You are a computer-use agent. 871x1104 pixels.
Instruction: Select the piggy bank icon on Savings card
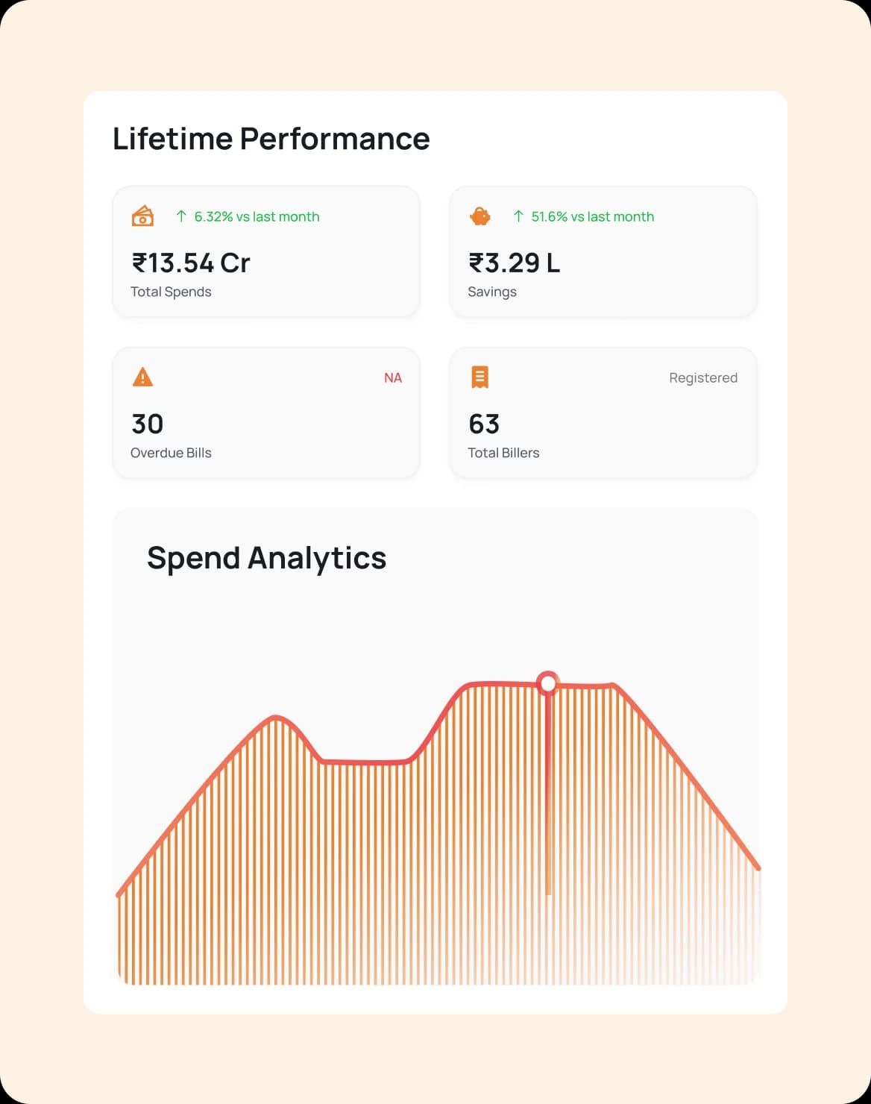click(480, 216)
